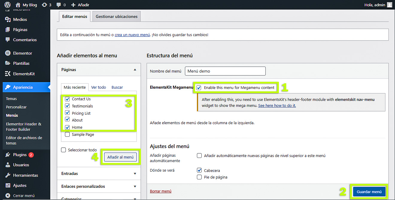Click the admin user avatar

(x=389, y=5)
